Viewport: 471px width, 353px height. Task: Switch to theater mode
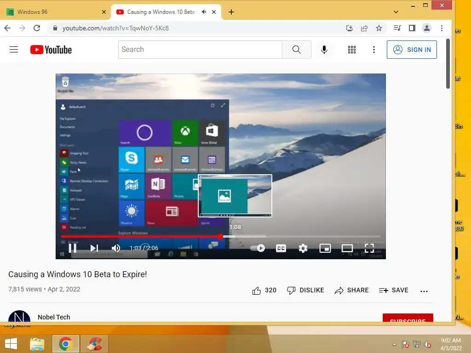pos(347,248)
